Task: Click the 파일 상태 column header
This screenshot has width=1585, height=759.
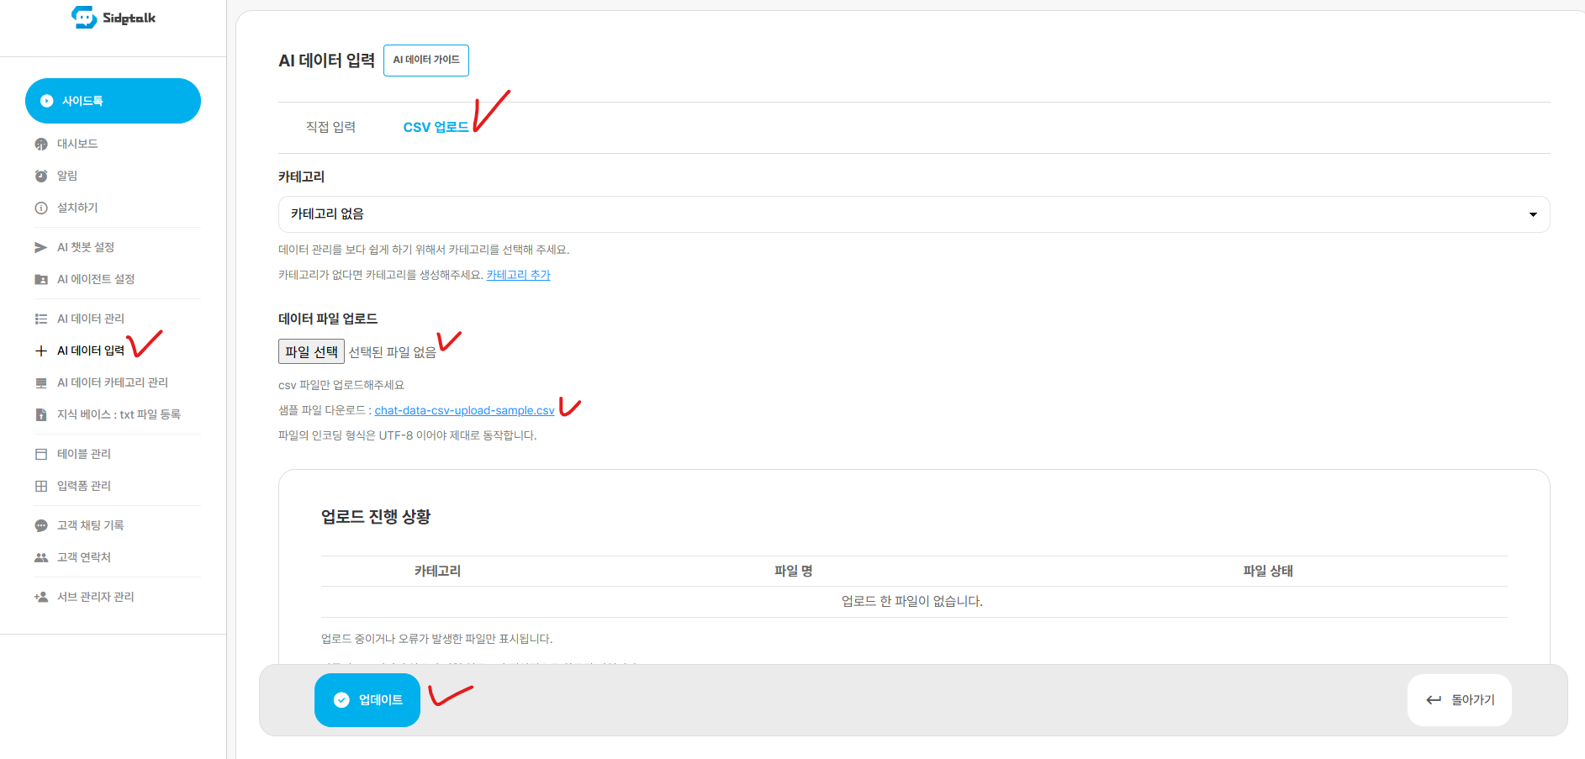Action: pyautogui.click(x=1268, y=571)
